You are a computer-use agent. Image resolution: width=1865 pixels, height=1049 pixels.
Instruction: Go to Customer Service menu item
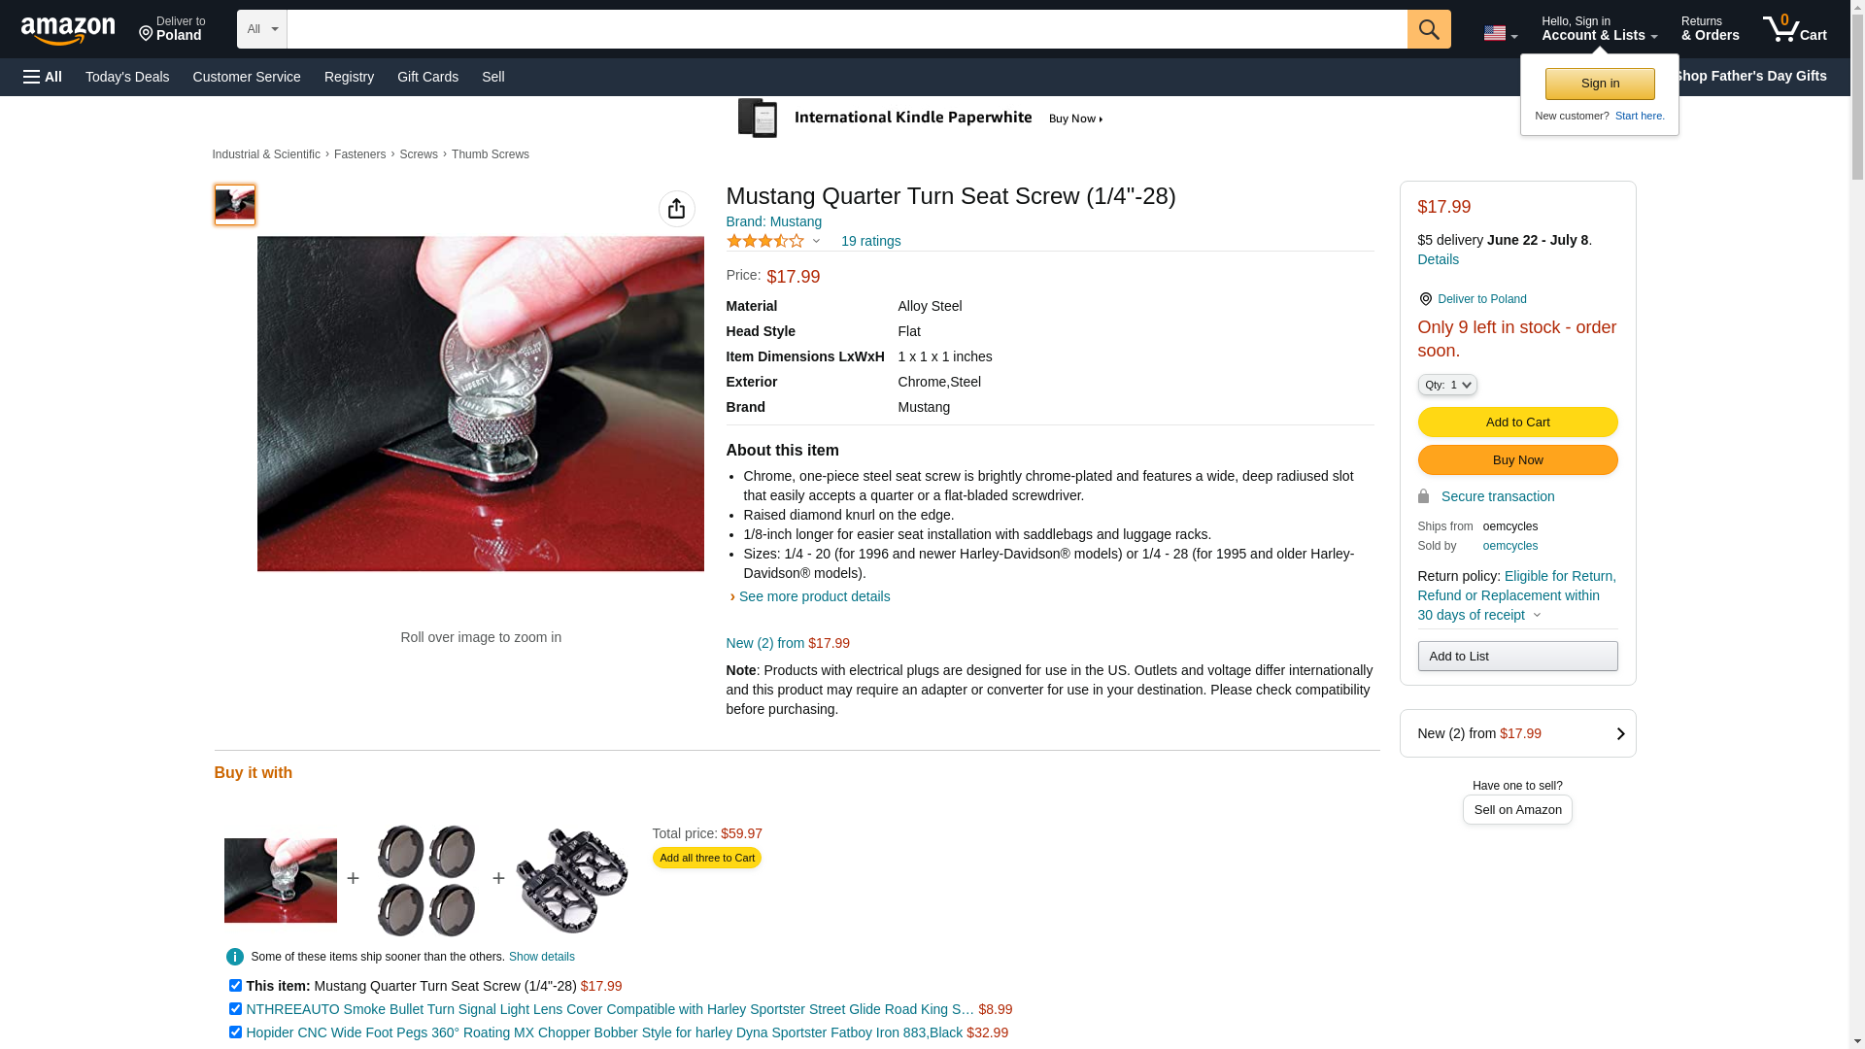tap(247, 77)
